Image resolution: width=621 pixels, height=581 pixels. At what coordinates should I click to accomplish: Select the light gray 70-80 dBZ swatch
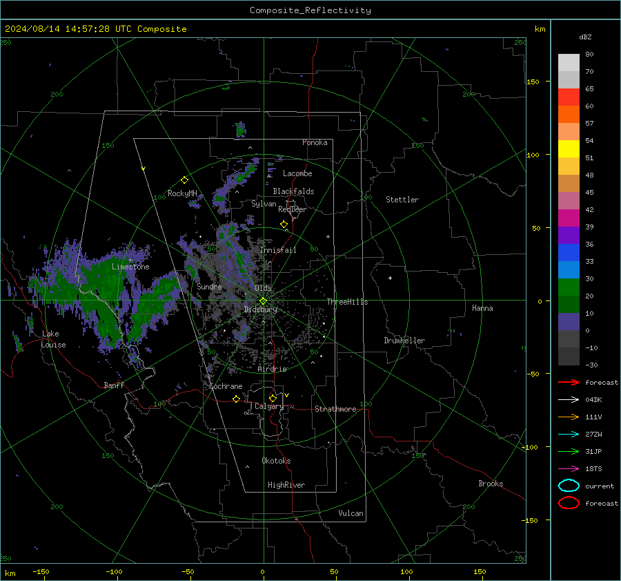click(569, 62)
